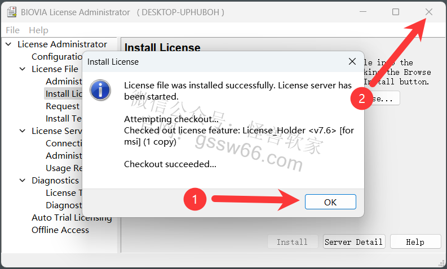Viewport: 447px width, 269px height.
Task: Click the Server Detail button
Action: (354, 241)
